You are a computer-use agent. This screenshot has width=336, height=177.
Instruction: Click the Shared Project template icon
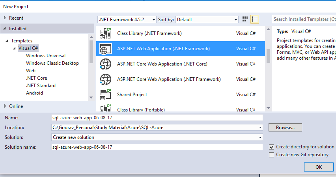point(106,95)
